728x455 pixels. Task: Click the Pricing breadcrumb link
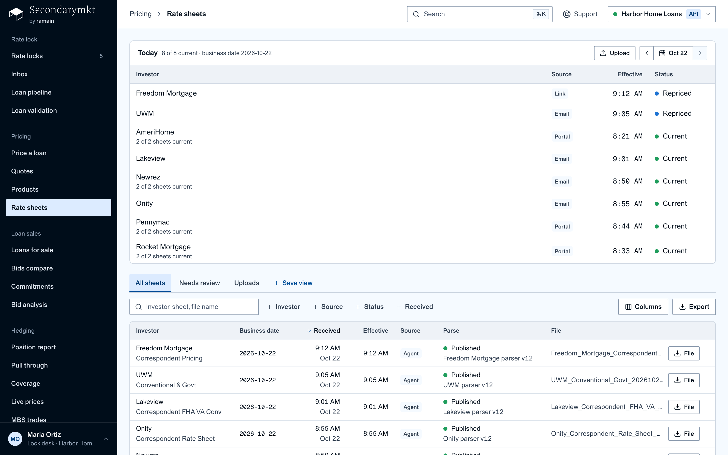141,14
